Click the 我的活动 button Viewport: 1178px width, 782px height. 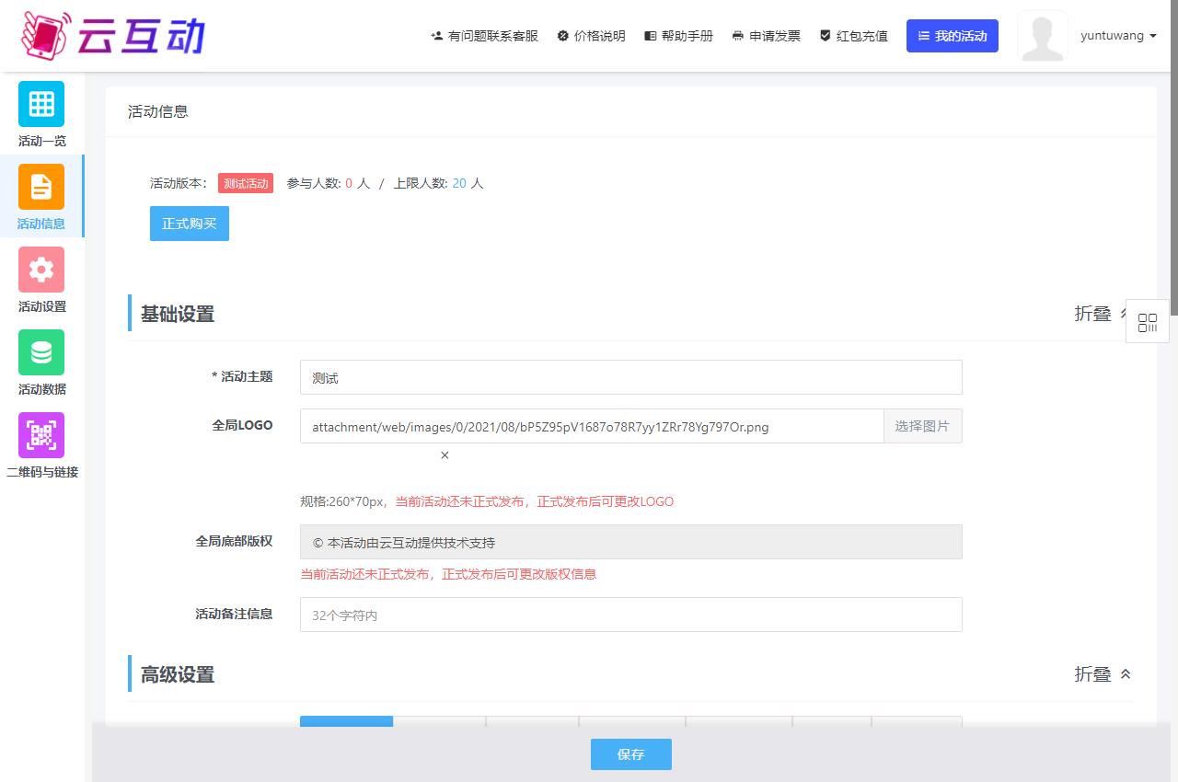tap(952, 36)
